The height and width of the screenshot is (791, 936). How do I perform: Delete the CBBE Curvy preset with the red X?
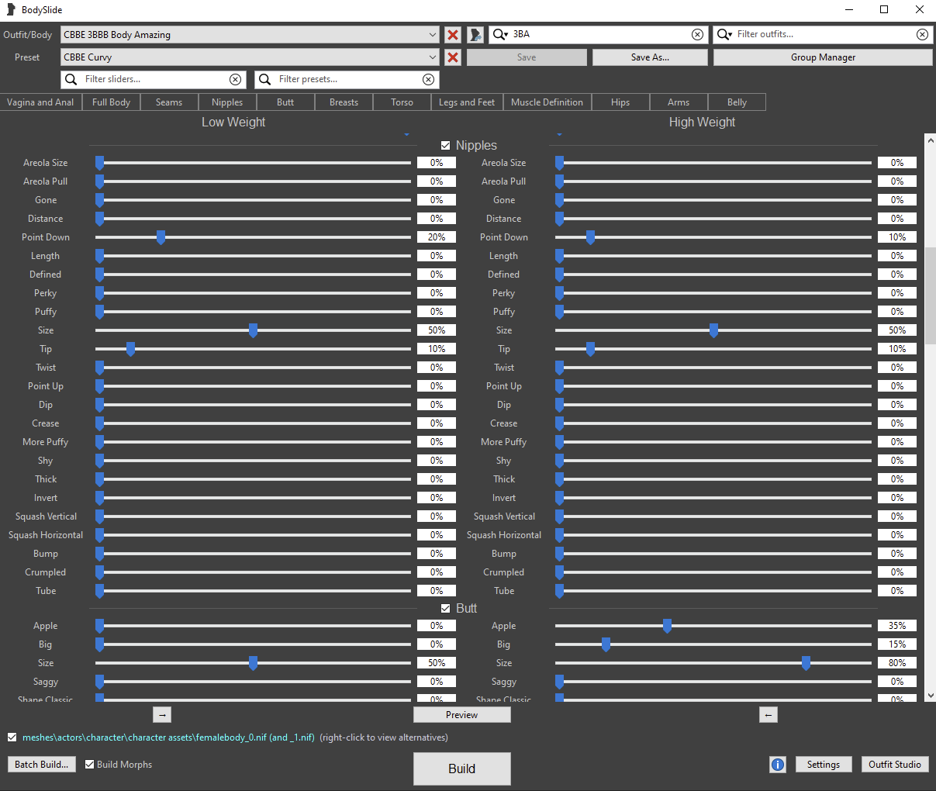453,57
